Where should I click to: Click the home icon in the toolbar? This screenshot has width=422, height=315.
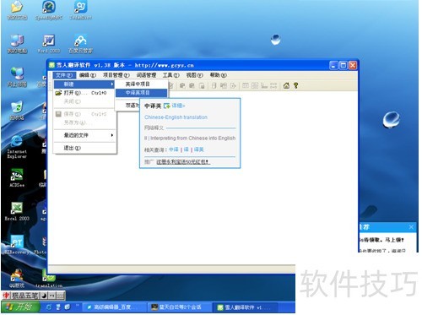point(286,85)
